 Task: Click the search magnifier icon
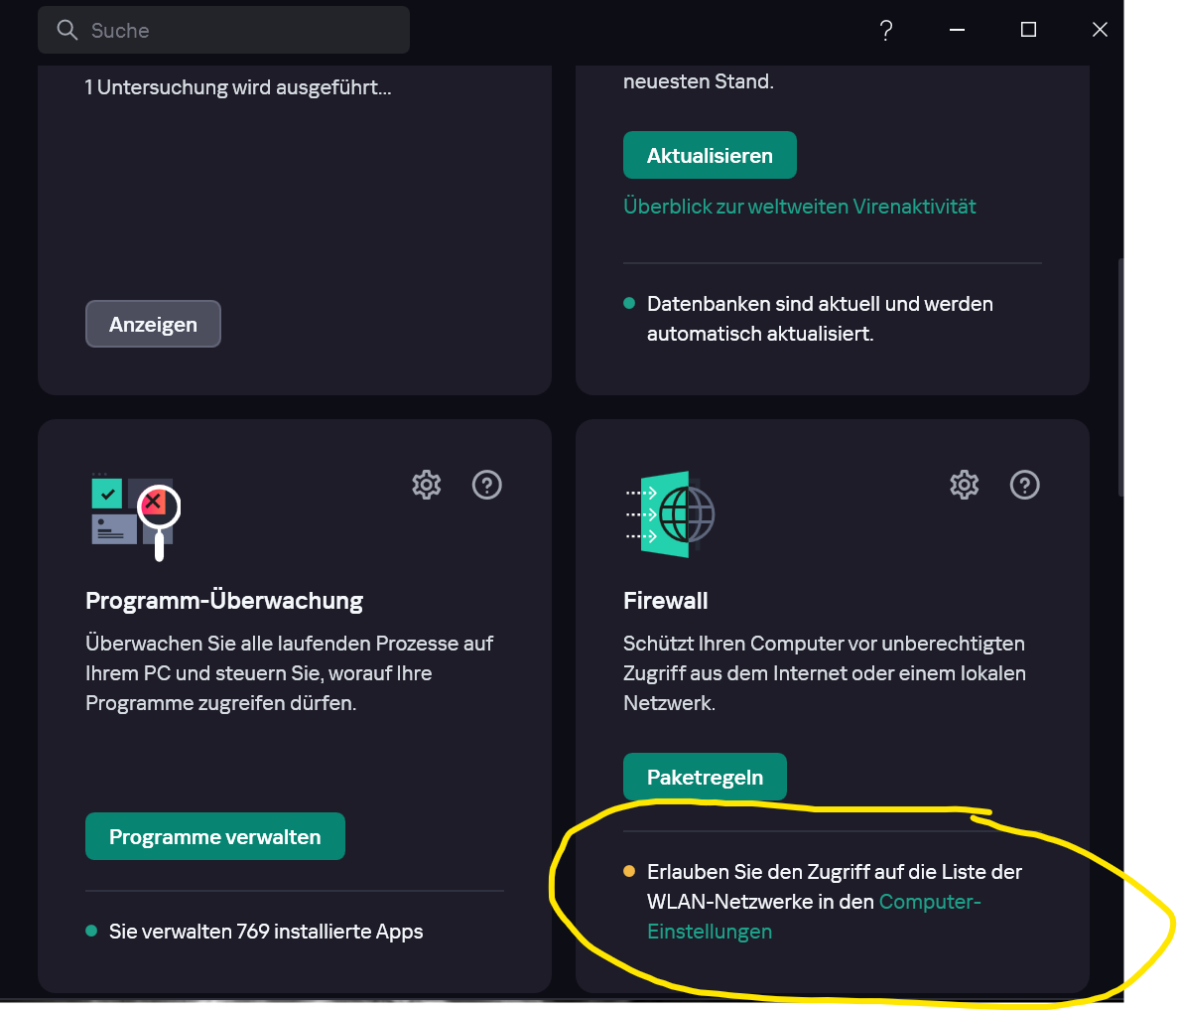67,31
